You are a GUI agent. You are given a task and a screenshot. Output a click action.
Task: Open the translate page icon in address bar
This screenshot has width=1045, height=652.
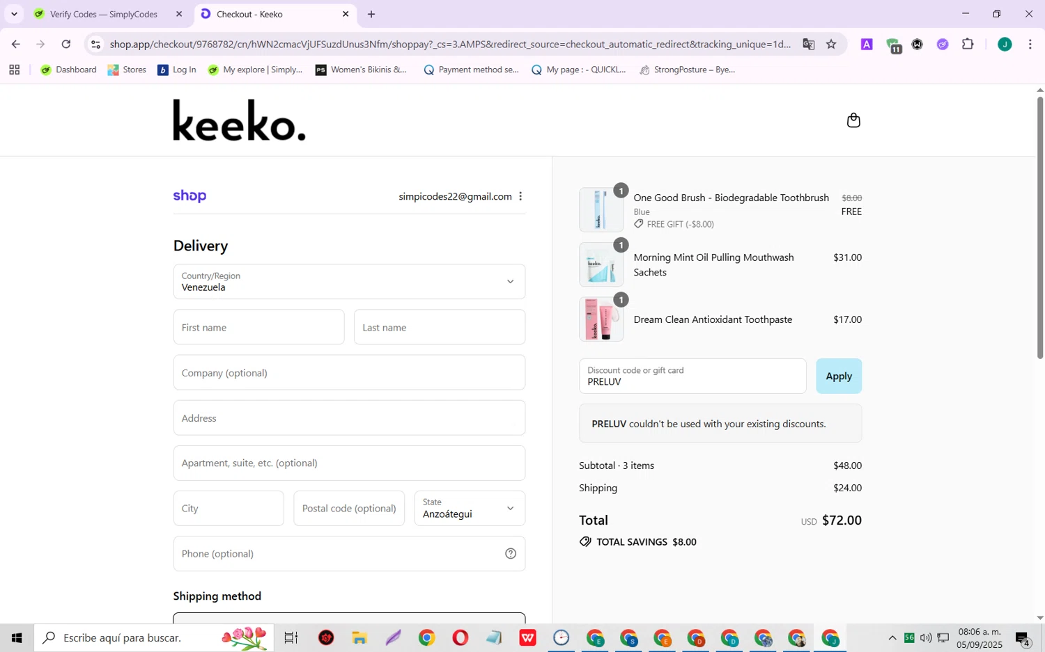pyautogui.click(x=808, y=44)
